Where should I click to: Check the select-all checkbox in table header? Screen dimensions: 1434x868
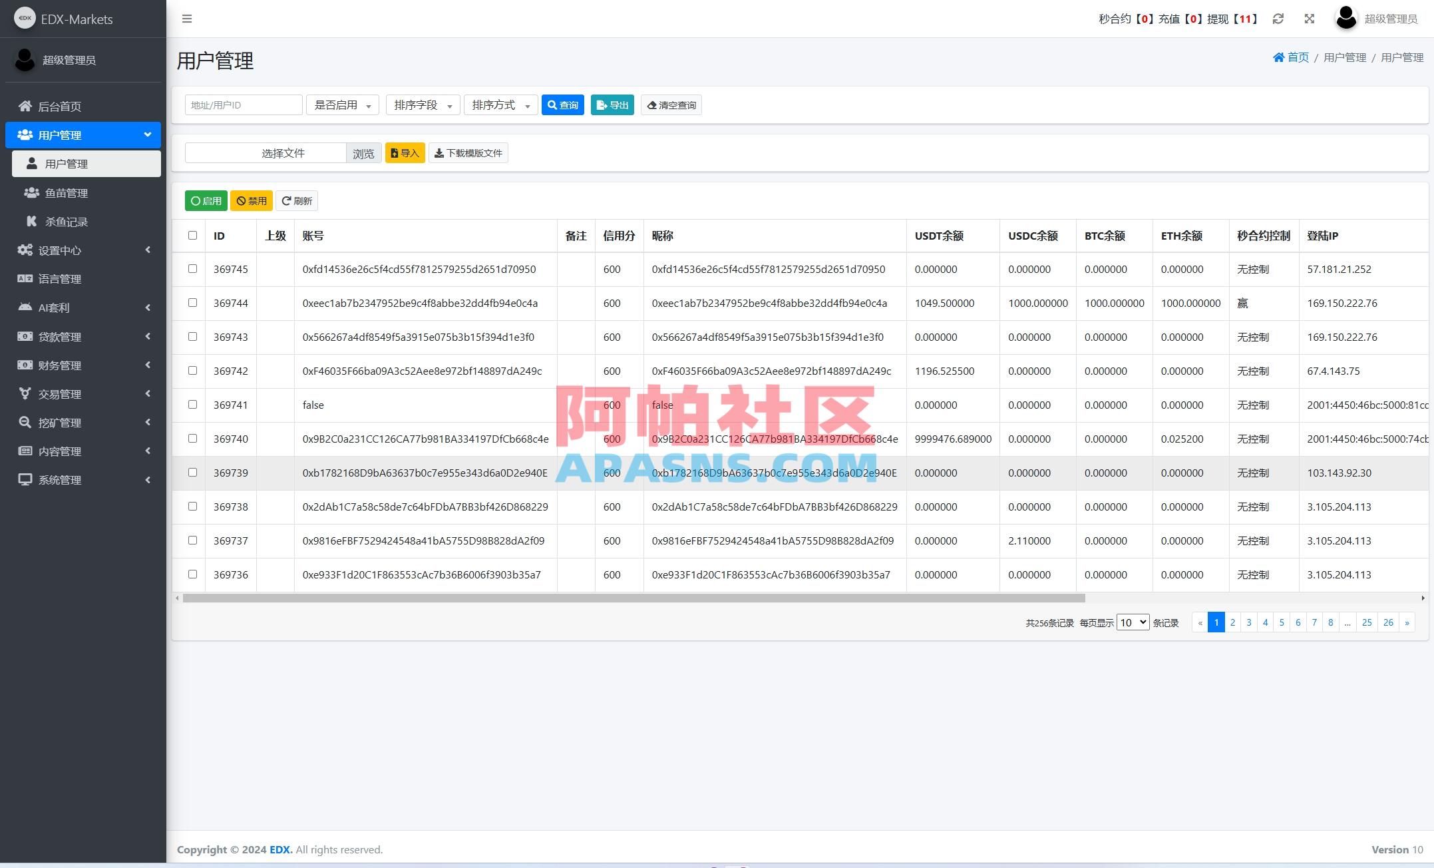tap(193, 236)
